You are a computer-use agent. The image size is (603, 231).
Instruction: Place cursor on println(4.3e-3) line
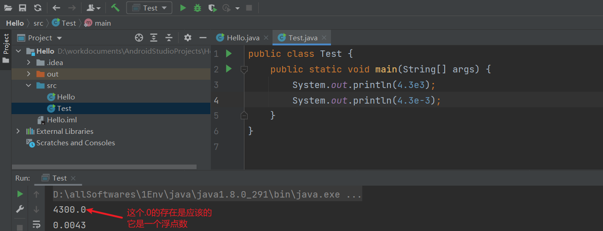coord(367,100)
